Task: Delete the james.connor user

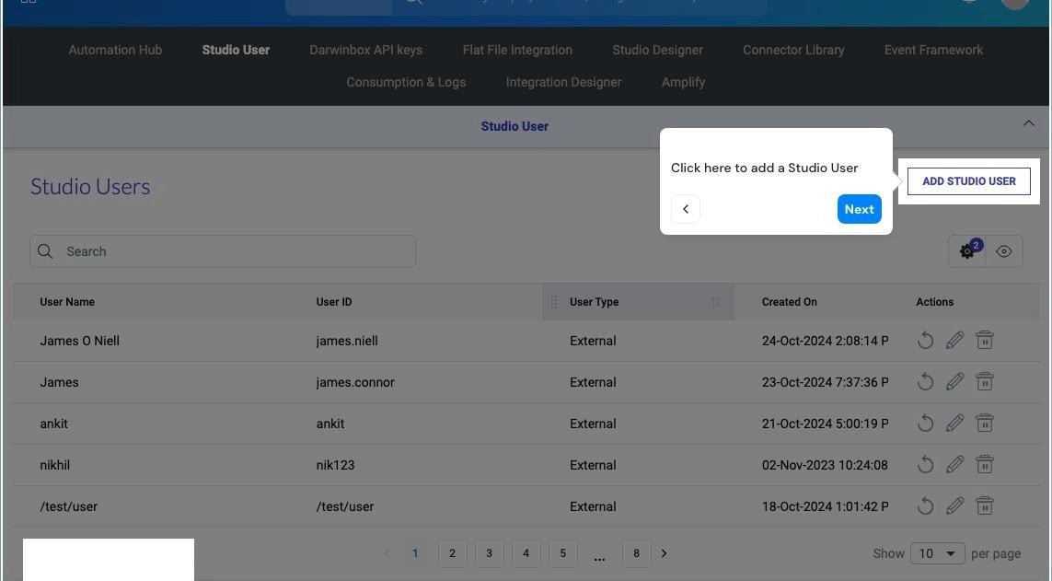Action: click(x=984, y=382)
